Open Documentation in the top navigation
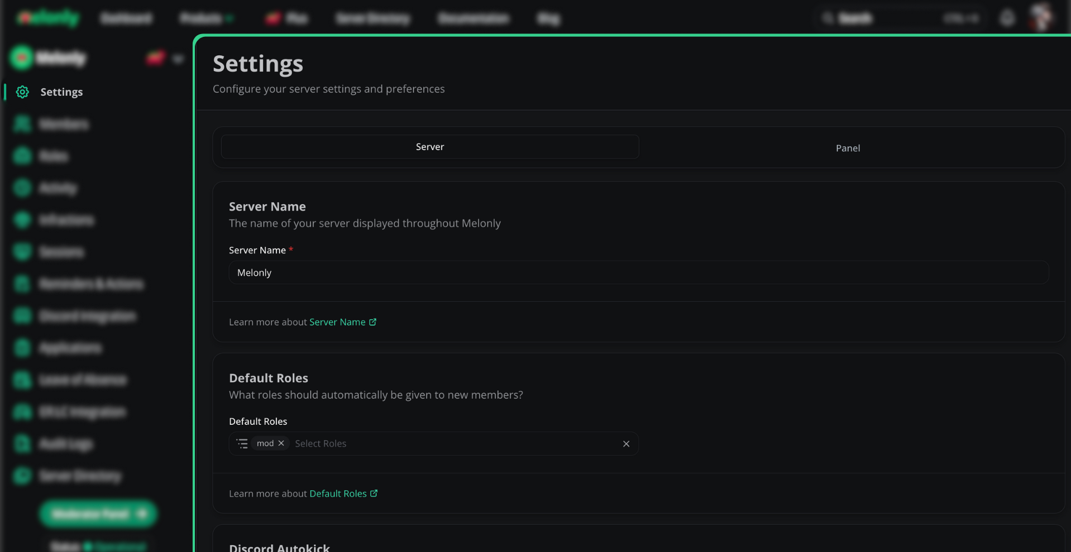 [474, 18]
